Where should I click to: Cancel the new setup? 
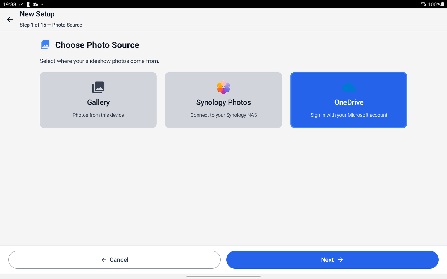(115, 260)
